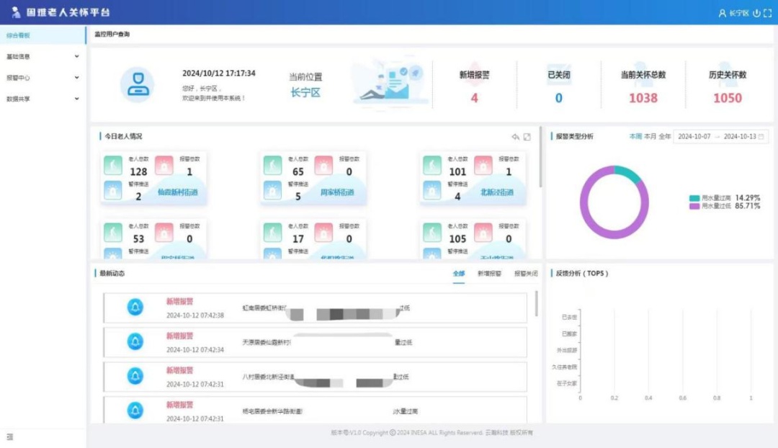Enter fullscreen using the top-right bracket icon
Image resolution: width=778 pixels, height=448 pixels.
(x=767, y=13)
